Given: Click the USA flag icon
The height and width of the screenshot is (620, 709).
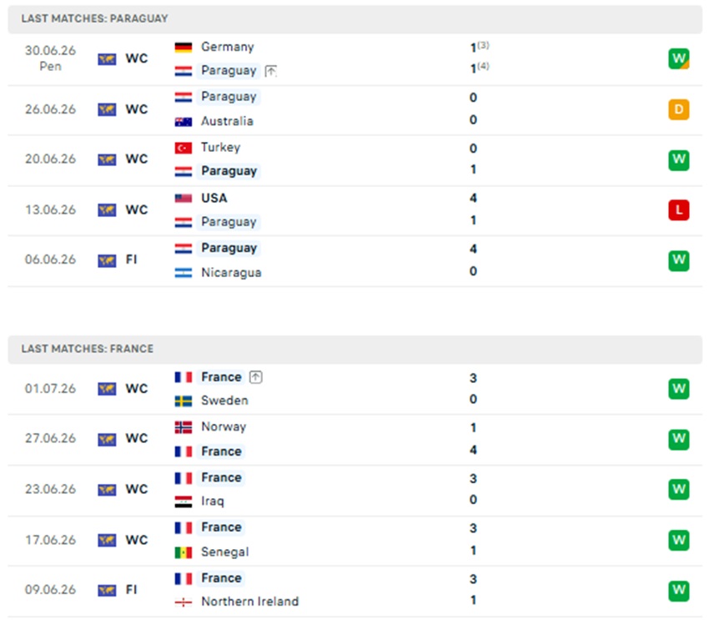Looking at the screenshot, I should (184, 198).
